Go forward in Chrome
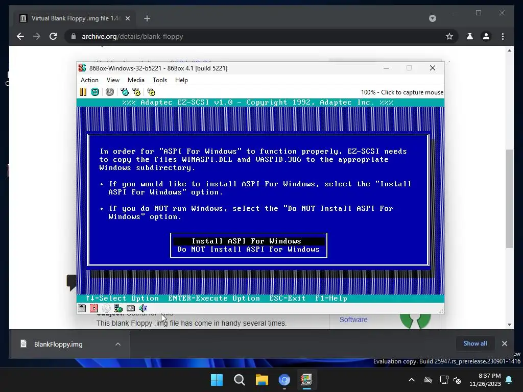Viewport: 523px width, 392px height. coord(37,36)
